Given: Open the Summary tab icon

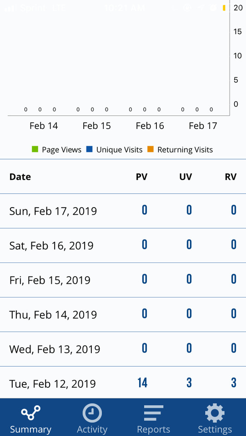Looking at the screenshot, I should [30, 413].
